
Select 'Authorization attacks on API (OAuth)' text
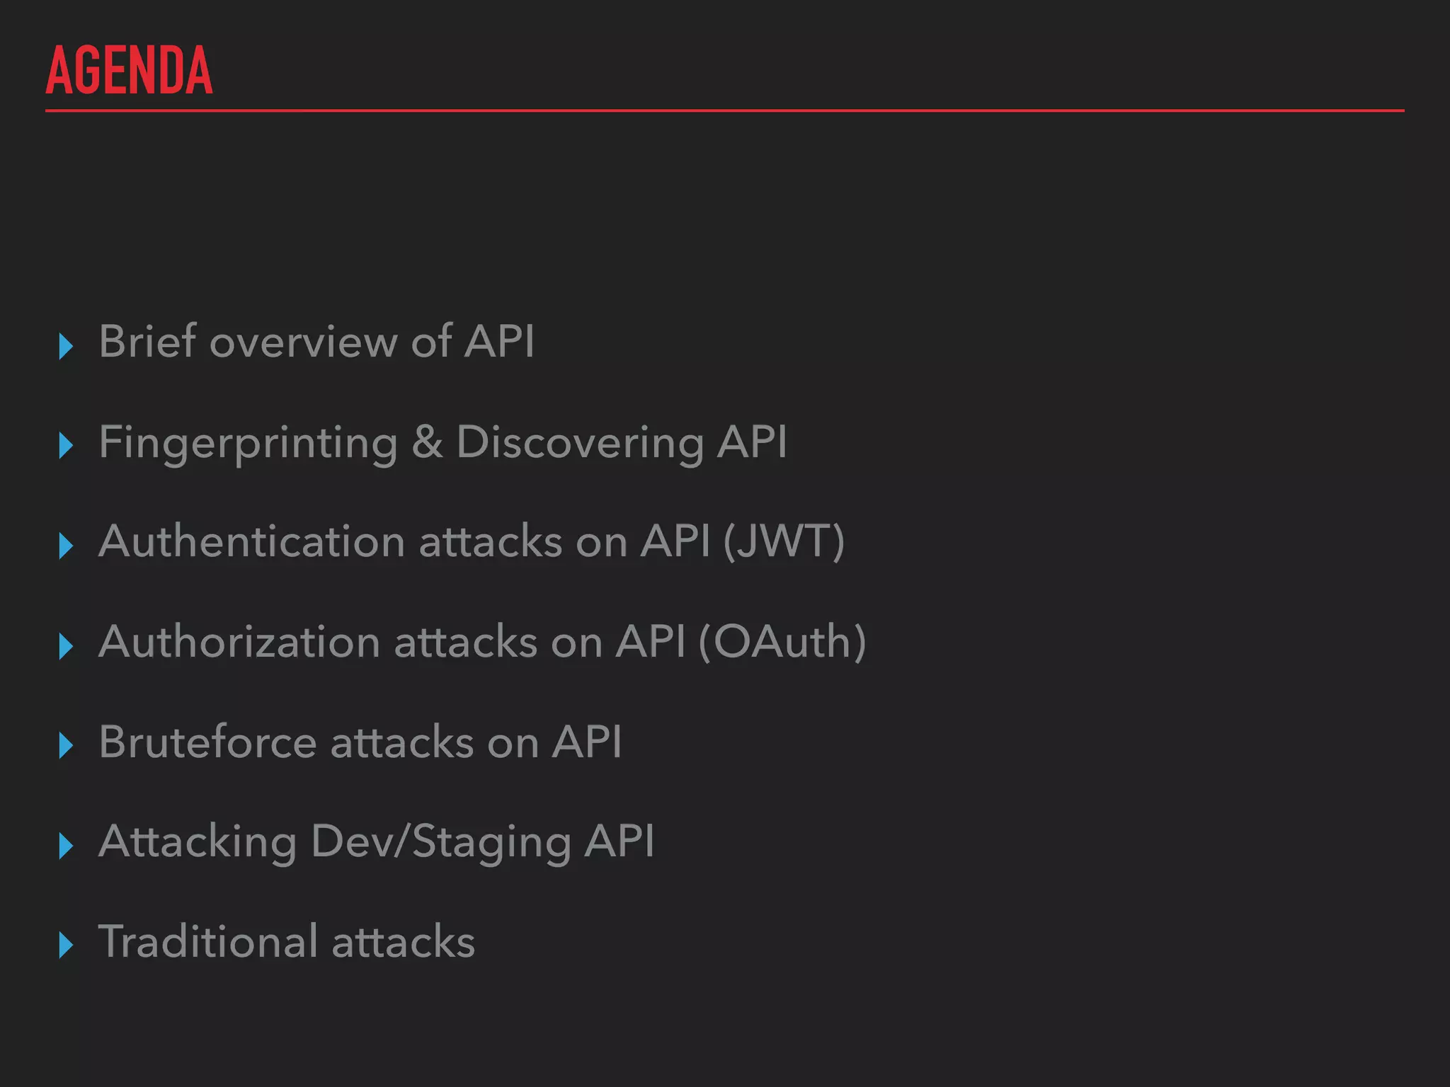pos(482,643)
